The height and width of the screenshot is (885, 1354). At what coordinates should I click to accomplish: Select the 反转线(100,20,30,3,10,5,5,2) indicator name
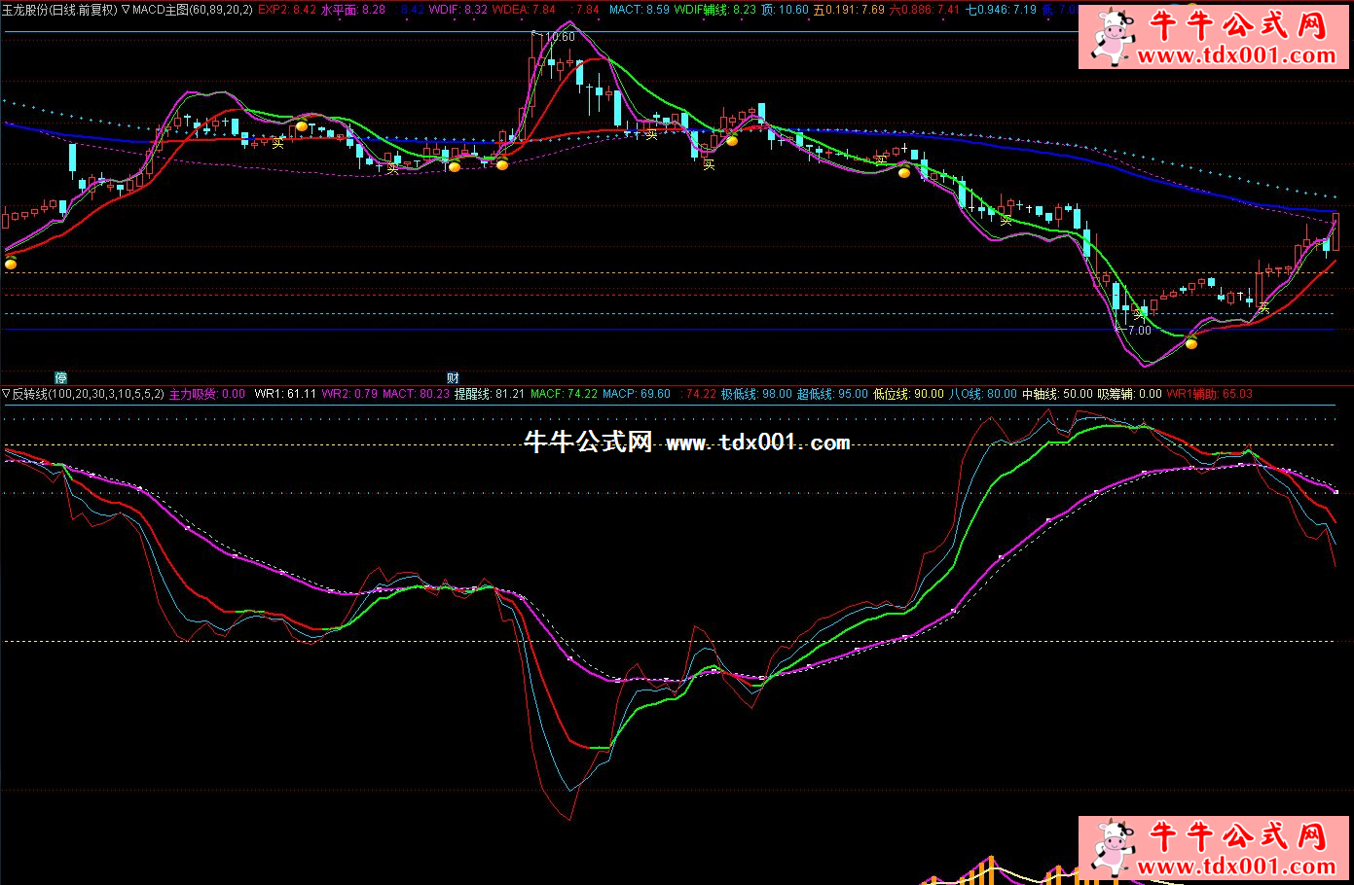coord(88,394)
